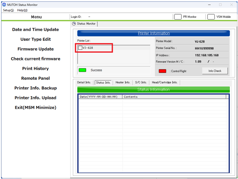Open the Help menu

[22, 10]
